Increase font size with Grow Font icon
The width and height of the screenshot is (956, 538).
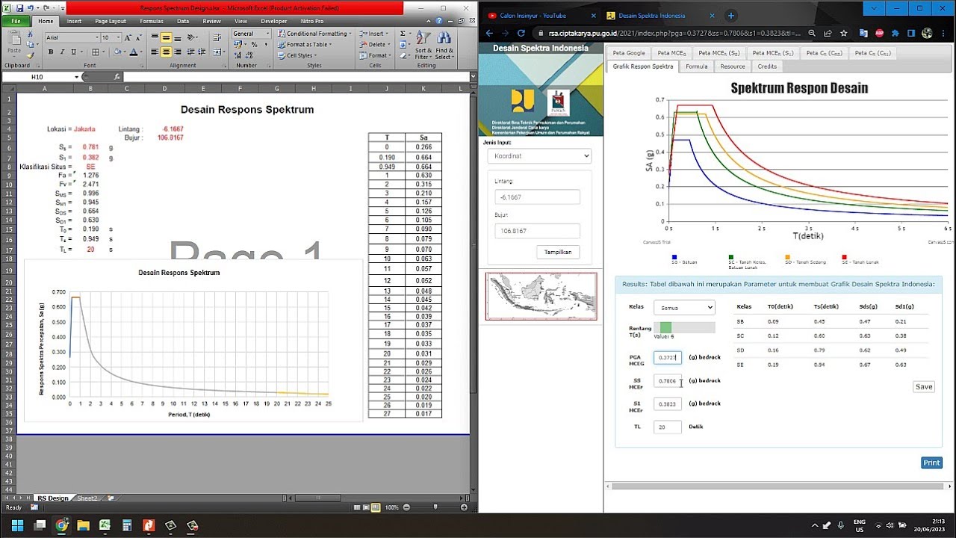tap(128, 37)
